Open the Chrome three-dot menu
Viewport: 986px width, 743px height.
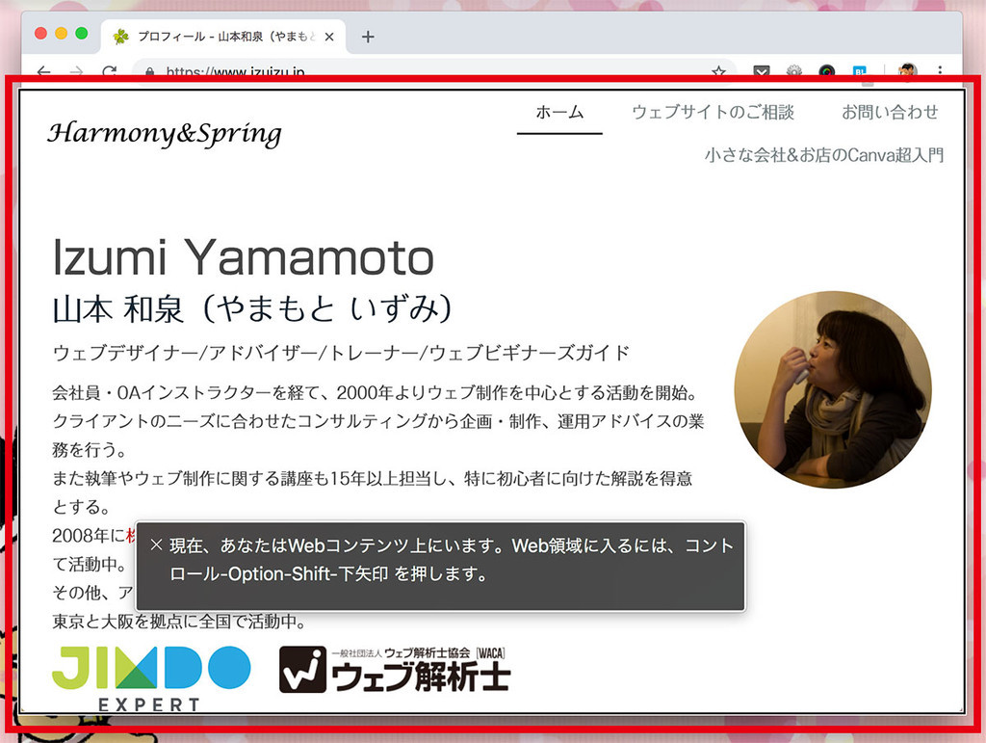tap(940, 72)
